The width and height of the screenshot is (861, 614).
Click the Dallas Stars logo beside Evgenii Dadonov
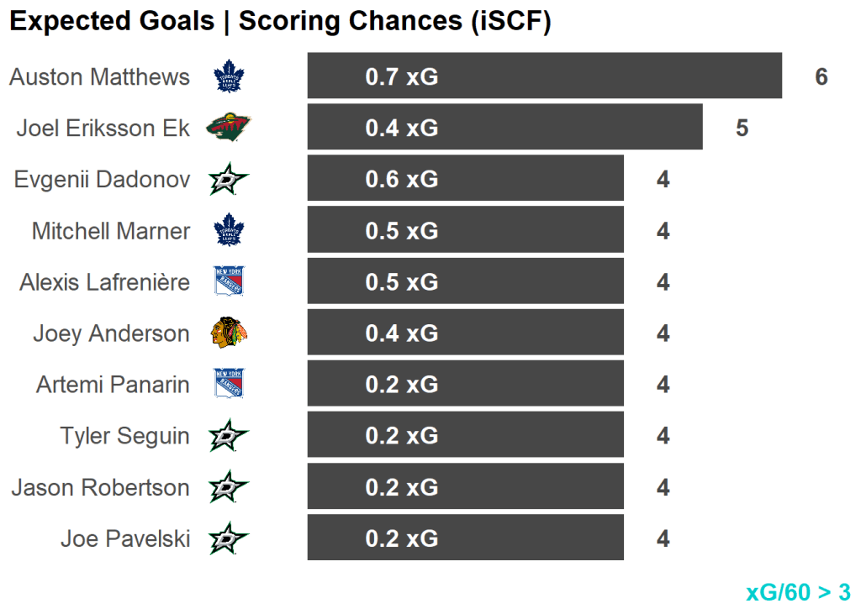click(229, 180)
